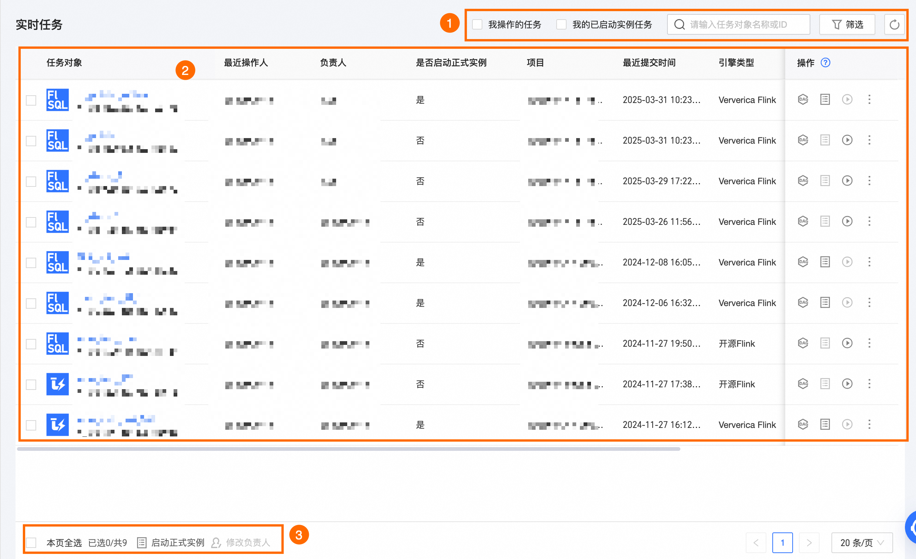
Task: Click the refresh icon at top right
Action: pos(894,24)
